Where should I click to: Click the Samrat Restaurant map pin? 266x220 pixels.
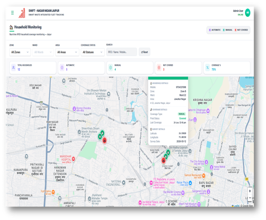coord(204,176)
